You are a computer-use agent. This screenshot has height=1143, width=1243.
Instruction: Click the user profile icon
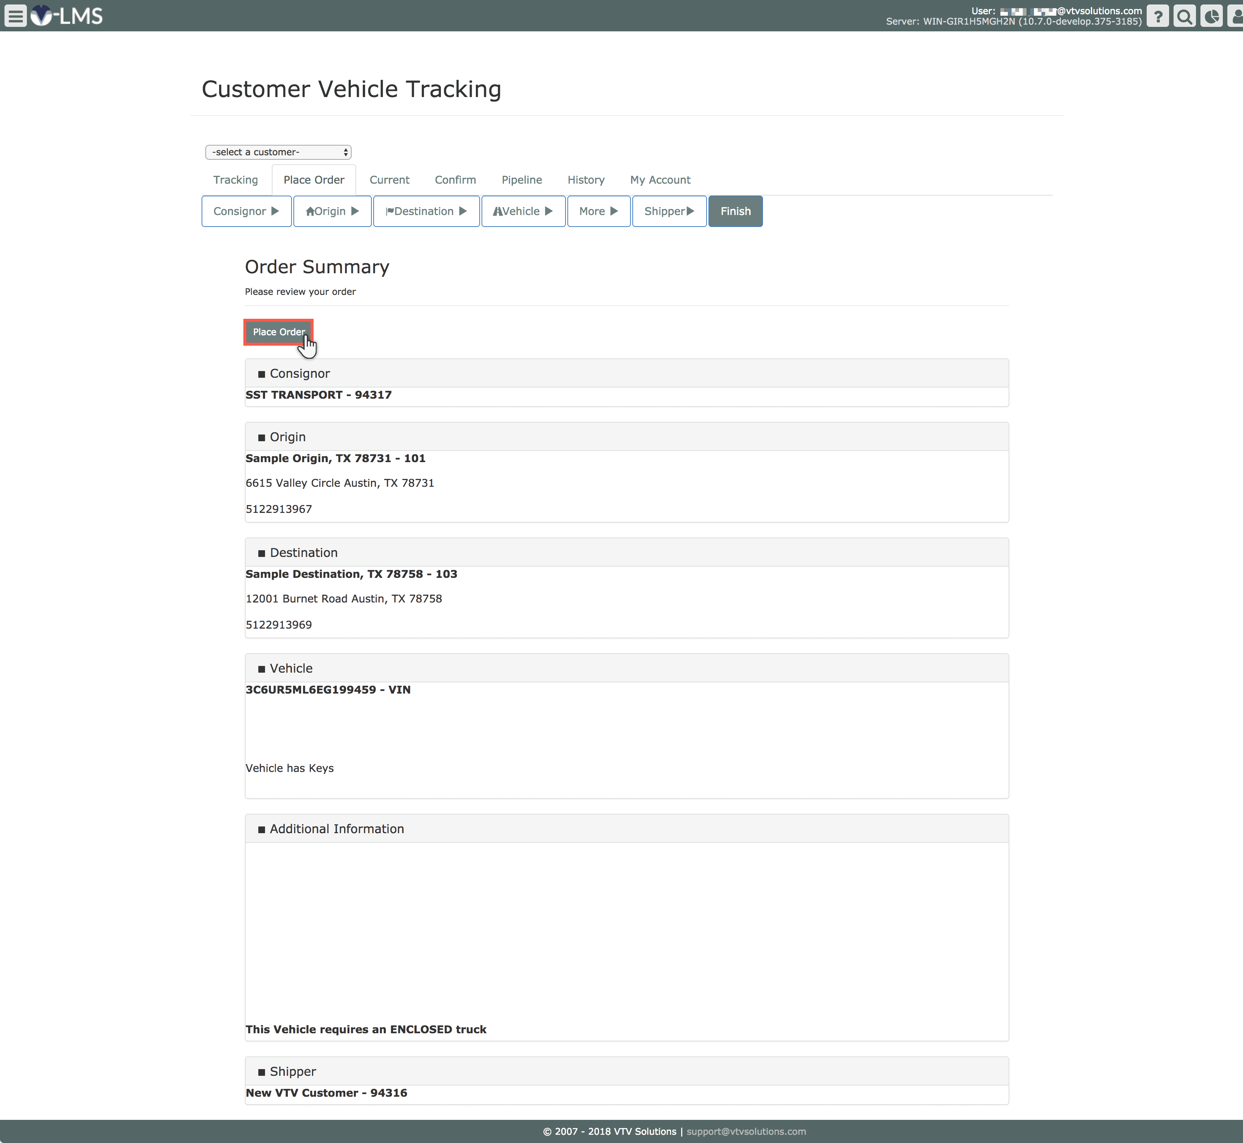[x=1236, y=16]
